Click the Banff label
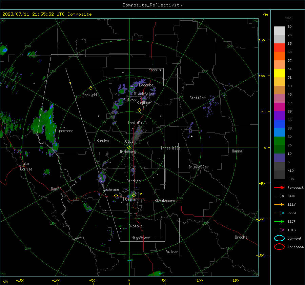305x285 pixels. pyautogui.click(x=56, y=189)
